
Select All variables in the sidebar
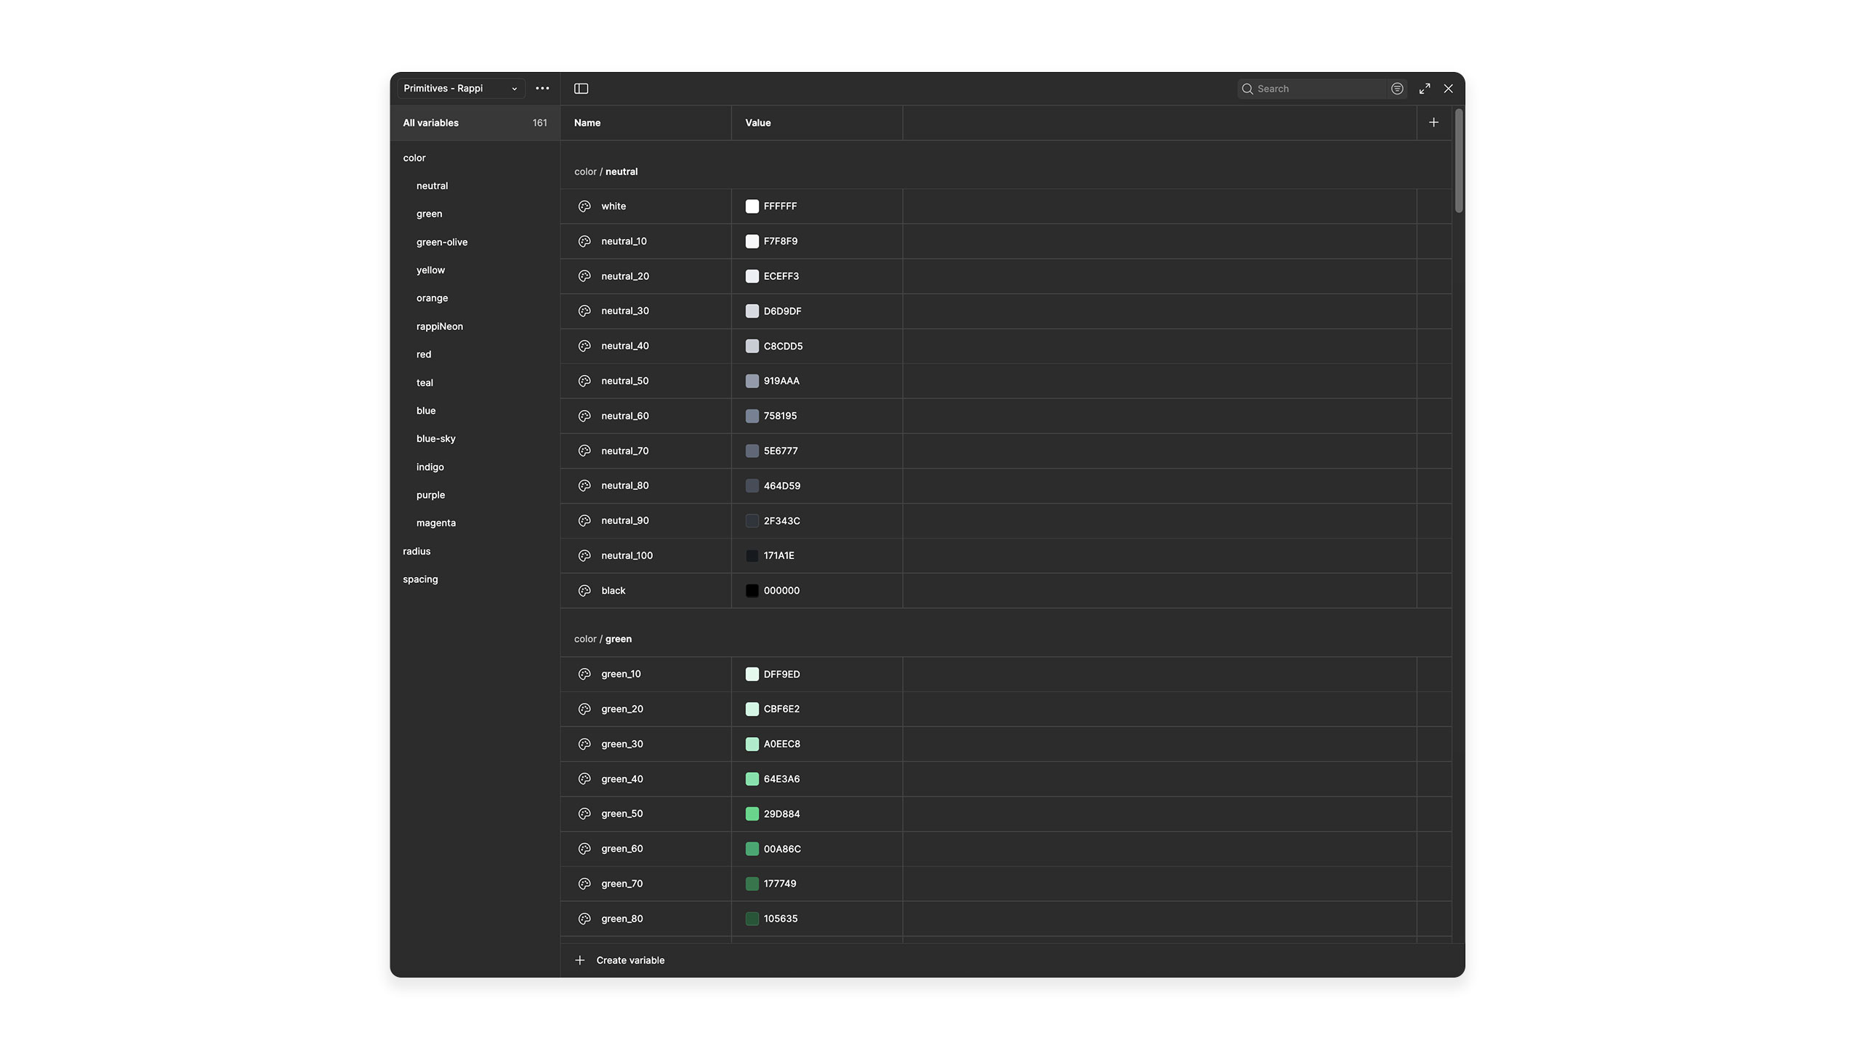(430, 123)
